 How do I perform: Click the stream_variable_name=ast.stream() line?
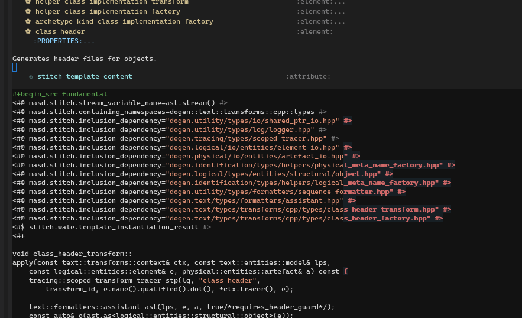coord(120,103)
